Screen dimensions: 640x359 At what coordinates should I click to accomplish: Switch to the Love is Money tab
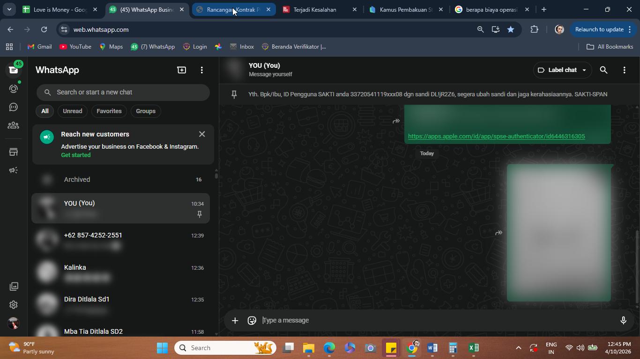60,9
